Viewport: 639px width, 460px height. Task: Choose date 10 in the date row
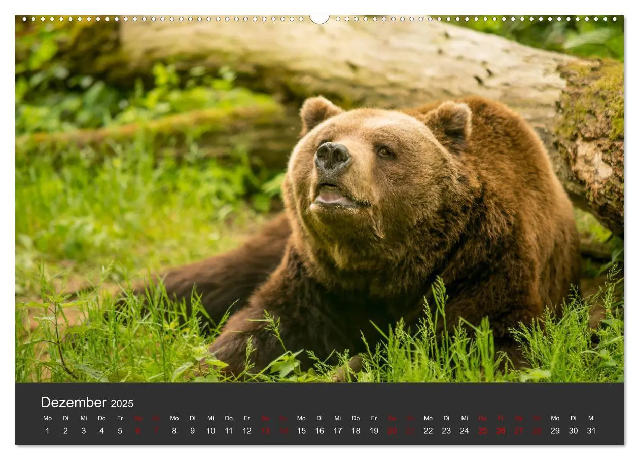click(210, 431)
